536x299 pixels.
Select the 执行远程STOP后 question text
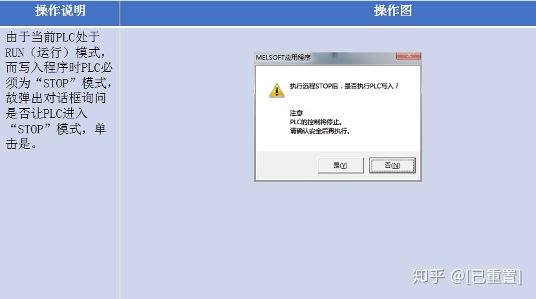[x=344, y=86]
